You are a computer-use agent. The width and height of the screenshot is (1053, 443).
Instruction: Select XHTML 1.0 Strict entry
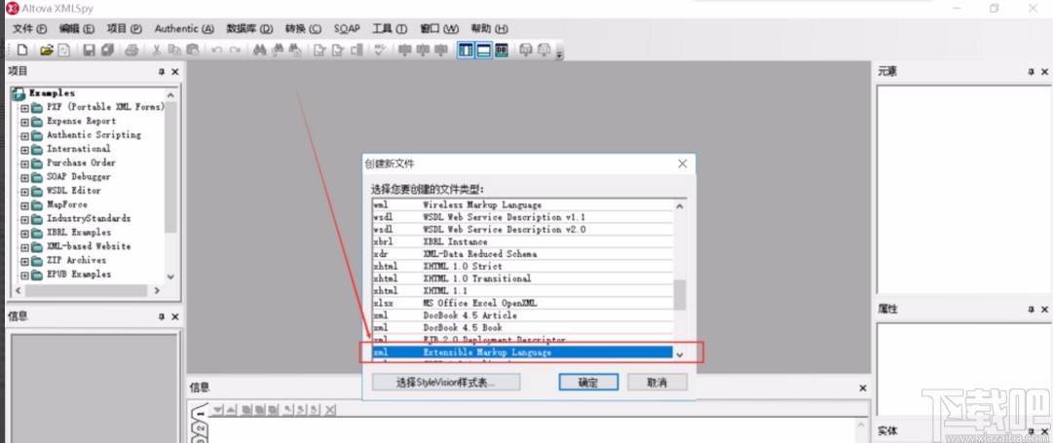(522, 267)
